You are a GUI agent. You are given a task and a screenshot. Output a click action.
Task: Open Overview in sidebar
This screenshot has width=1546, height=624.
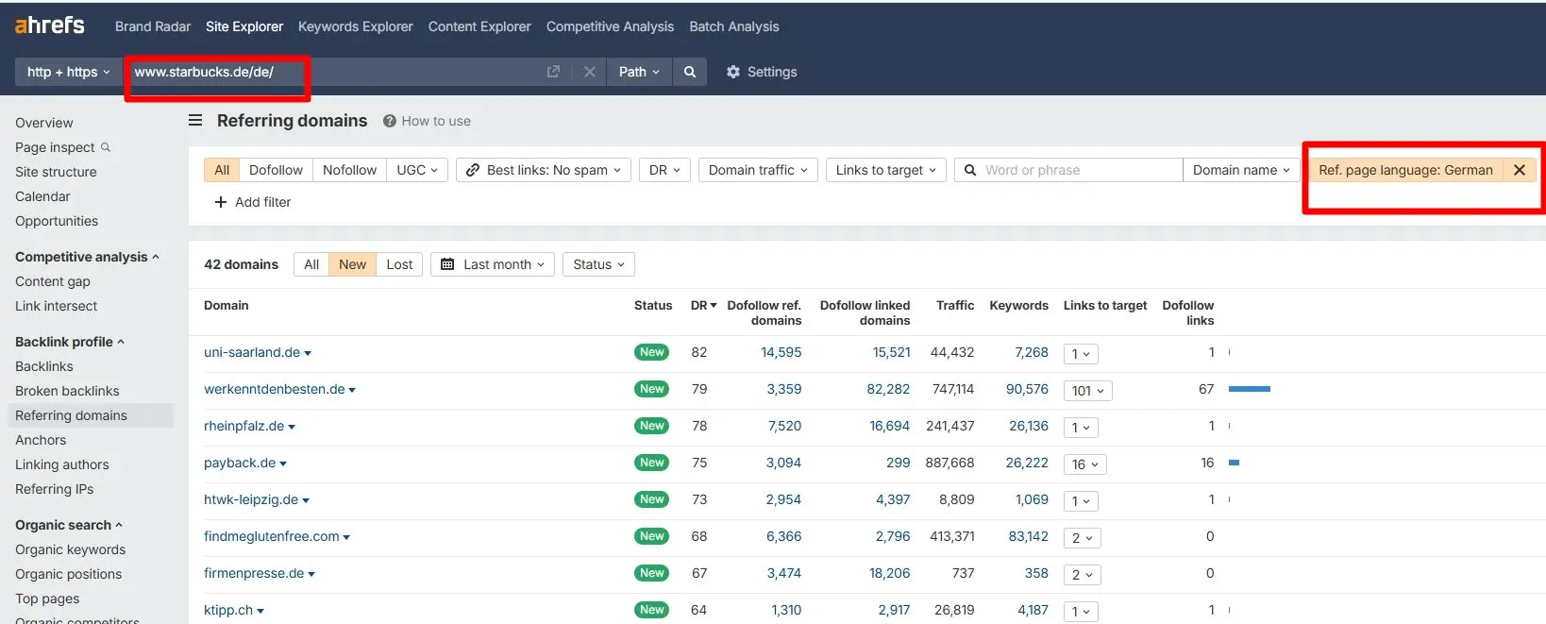(x=43, y=123)
